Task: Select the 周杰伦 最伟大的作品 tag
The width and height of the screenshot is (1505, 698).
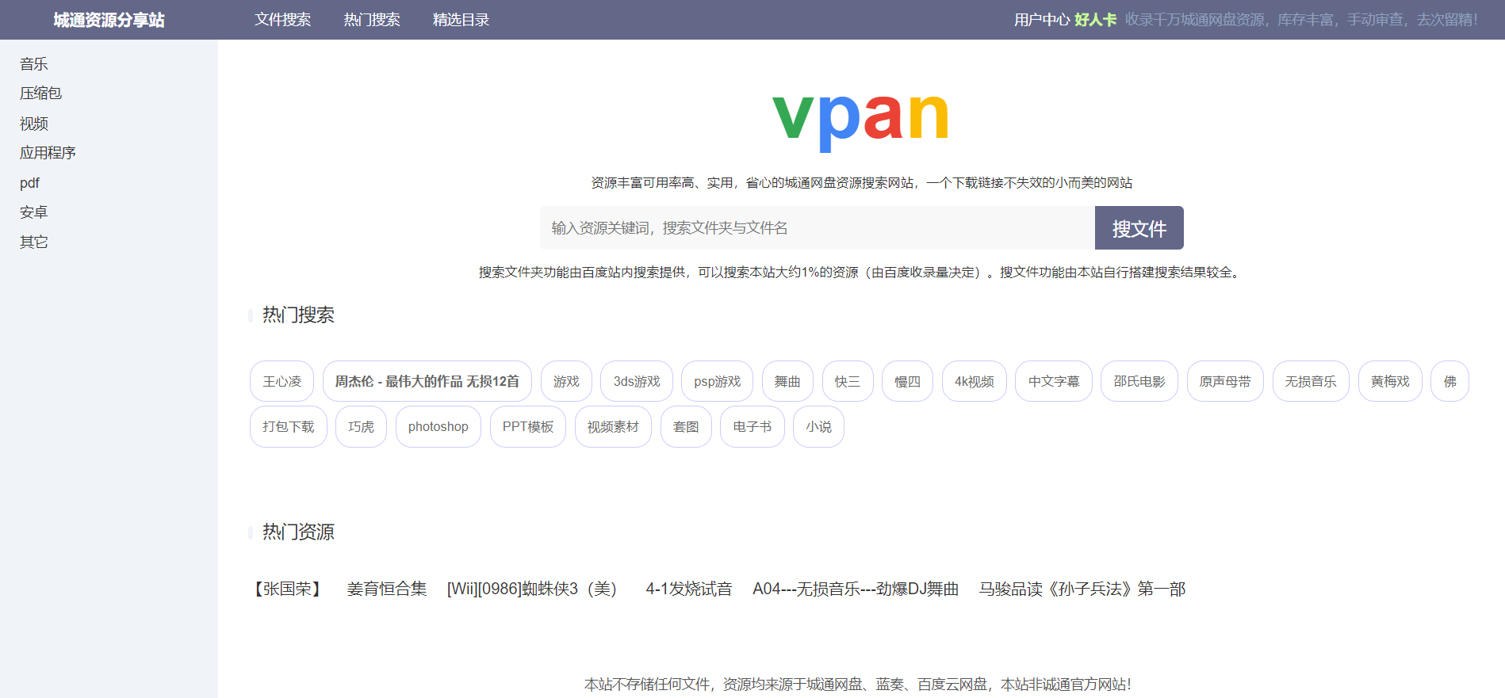Action: click(427, 382)
